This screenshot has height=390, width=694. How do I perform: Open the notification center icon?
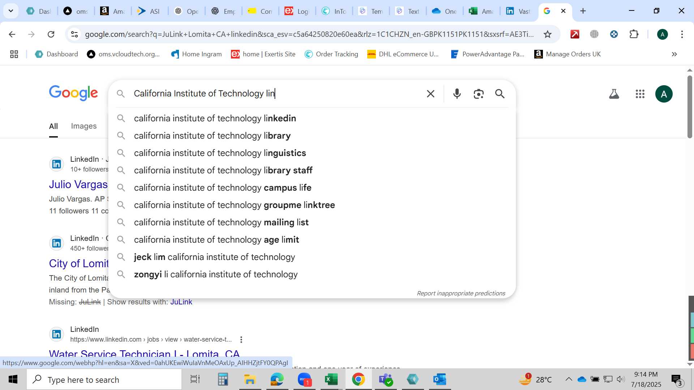pyautogui.click(x=677, y=380)
